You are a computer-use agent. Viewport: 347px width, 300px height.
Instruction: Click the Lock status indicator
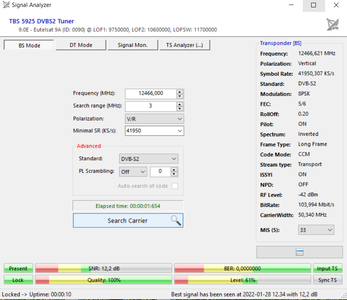pyautogui.click(x=18, y=280)
